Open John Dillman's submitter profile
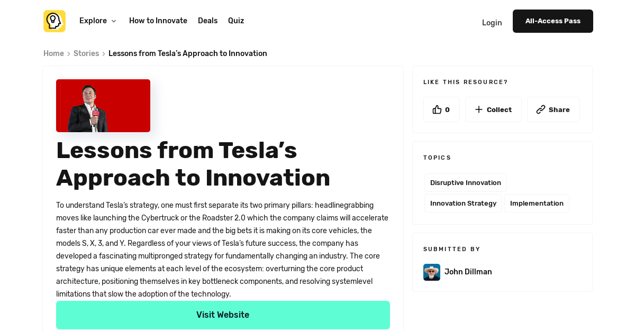This screenshot has height=332, width=635. (468, 272)
